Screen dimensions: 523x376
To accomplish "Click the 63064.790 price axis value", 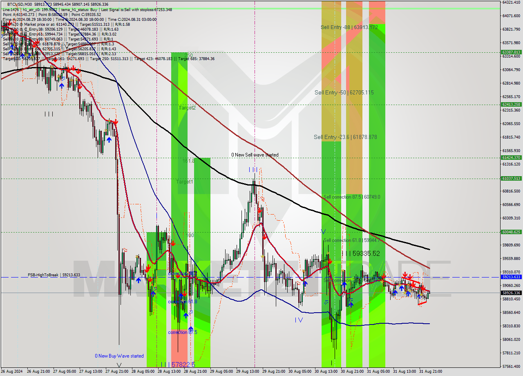I will pos(511,70).
